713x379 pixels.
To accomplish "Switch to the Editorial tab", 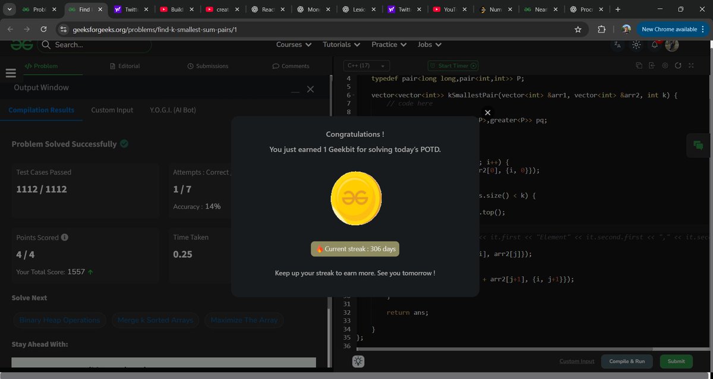I will 125,66.
